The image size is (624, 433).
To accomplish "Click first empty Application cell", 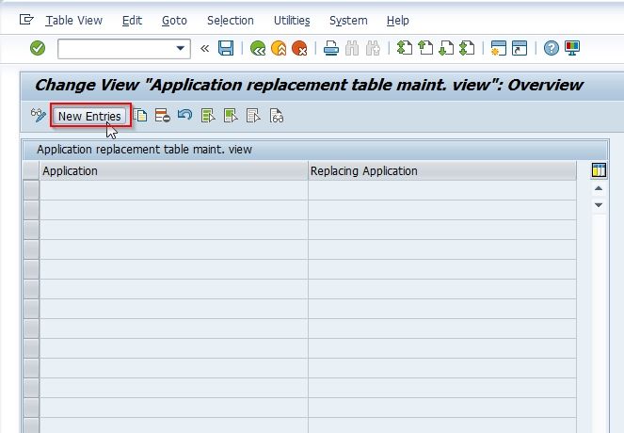I will [x=173, y=190].
